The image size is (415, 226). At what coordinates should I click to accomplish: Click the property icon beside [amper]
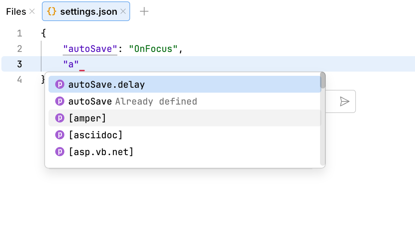[60, 118]
